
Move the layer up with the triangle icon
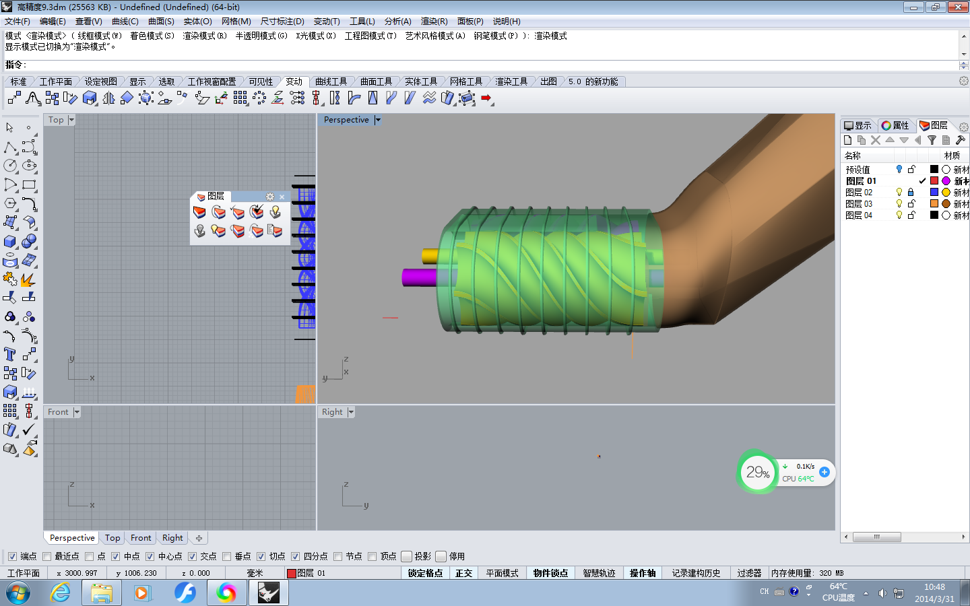click(x=890, y=140)
